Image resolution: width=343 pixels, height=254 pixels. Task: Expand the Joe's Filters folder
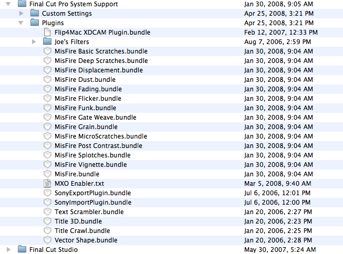[34, 42]
